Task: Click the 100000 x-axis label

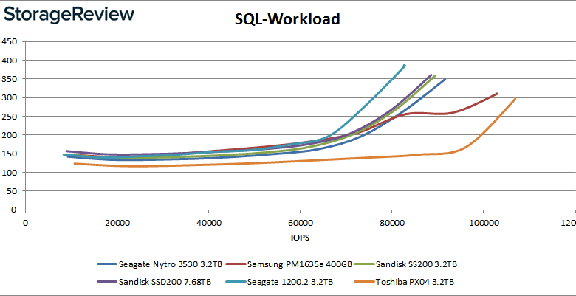Action: [x=483, y=223]
